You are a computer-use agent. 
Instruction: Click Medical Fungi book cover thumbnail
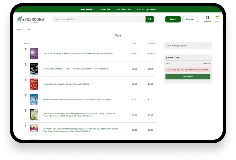(x=34, y=69)
